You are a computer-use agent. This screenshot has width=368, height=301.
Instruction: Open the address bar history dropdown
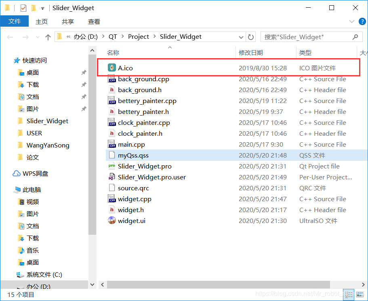[x=241, y=37]
